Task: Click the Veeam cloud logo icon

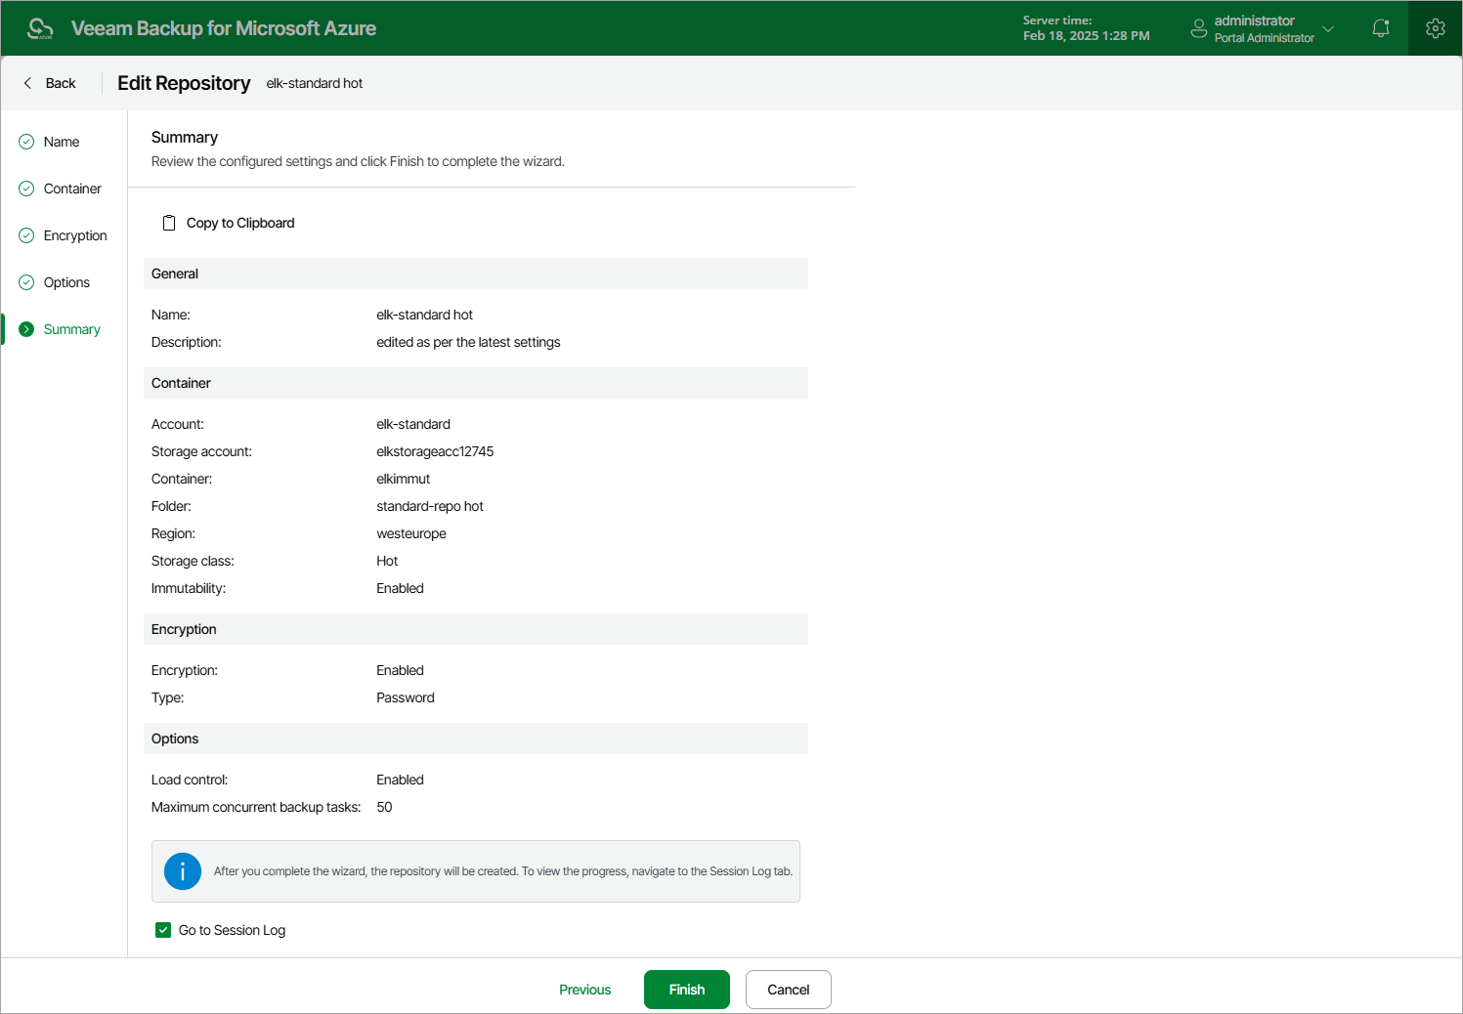Action: click(40, 28)
